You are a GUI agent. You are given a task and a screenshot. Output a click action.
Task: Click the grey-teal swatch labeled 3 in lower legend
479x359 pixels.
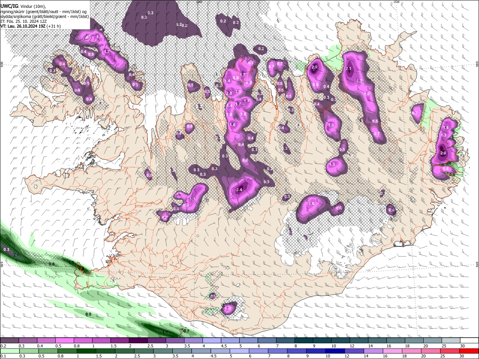162,351
